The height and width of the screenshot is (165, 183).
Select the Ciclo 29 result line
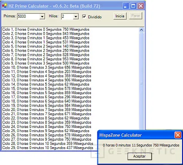coord(48,148)
